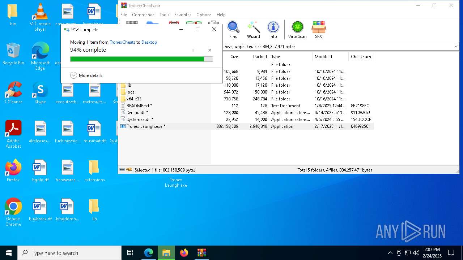Open the notification center
Viewport: 463px width, 260px height.
(x=451, y=253)
